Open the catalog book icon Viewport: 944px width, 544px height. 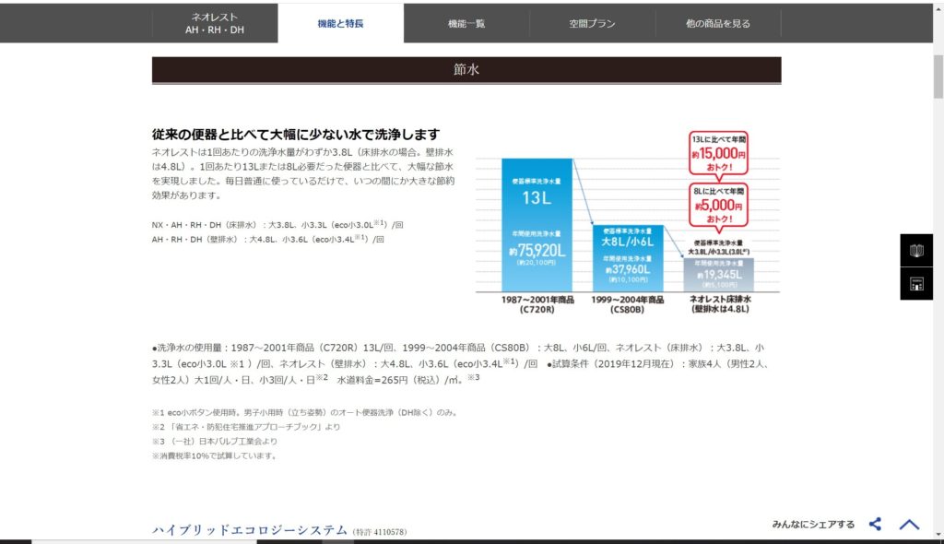(916, 251)
